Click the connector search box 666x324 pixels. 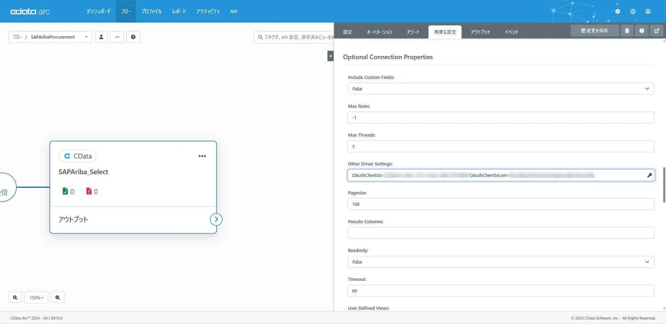coord(294,37)
